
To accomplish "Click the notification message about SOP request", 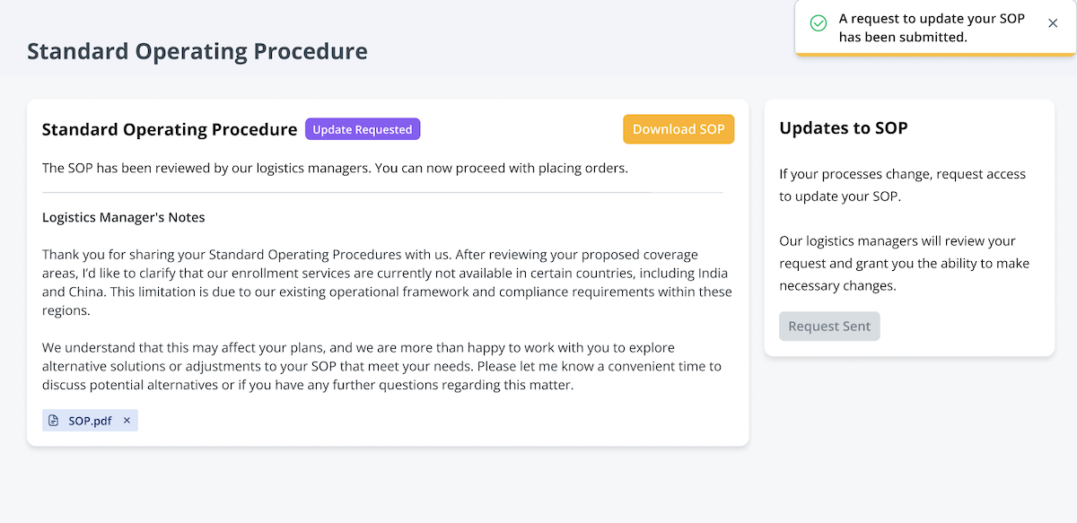I will click(932, 28).
